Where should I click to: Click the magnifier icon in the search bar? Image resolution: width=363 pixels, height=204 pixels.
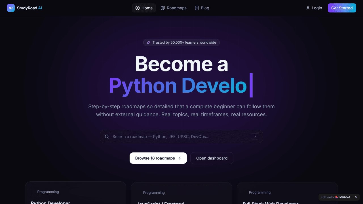coord(107,137)
